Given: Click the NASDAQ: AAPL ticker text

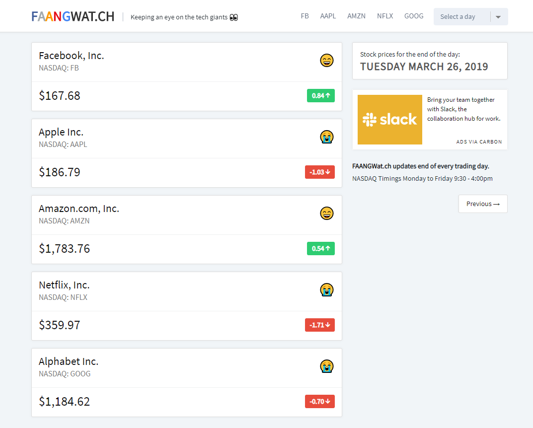Looking at the screenshot, I should tap(63, 144).
